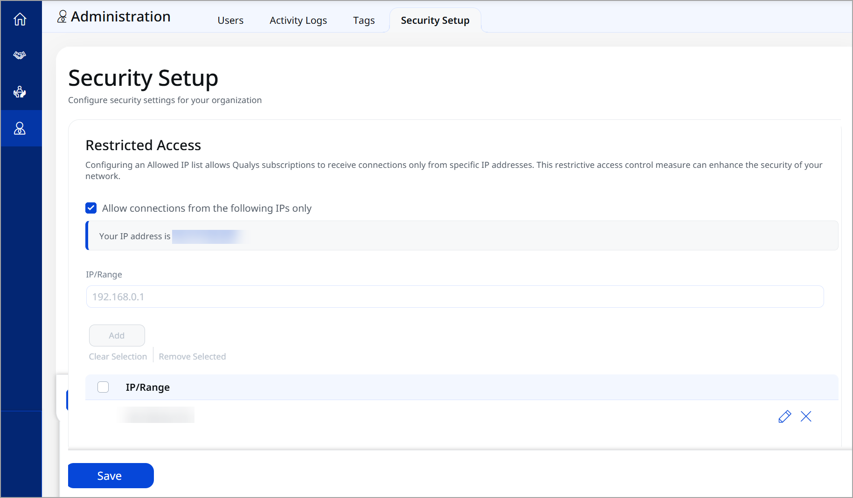This screenshot has width=853, height=498.
Task: Click the Add button
Action: [117, 335]
